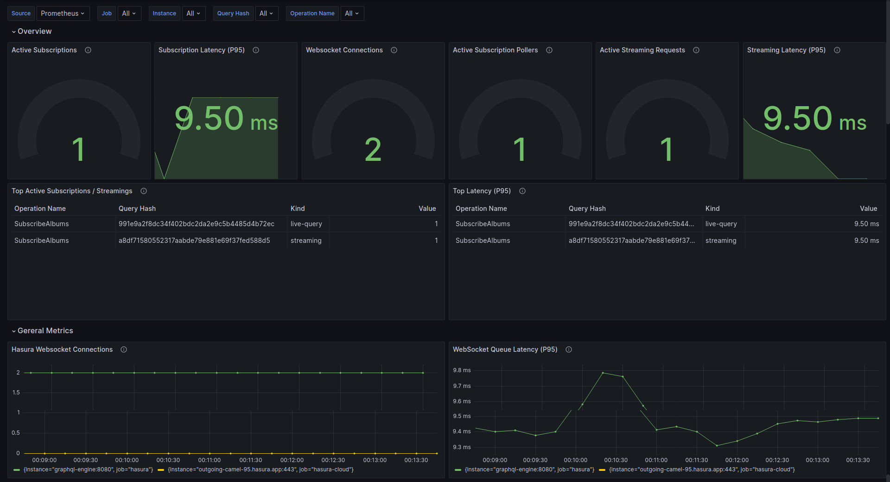Viewport: 890px width, 482px height.
Task: Toggle hasura-cloud series in Hasura Websocket Connections legend
Action: (x=261, y=469)
